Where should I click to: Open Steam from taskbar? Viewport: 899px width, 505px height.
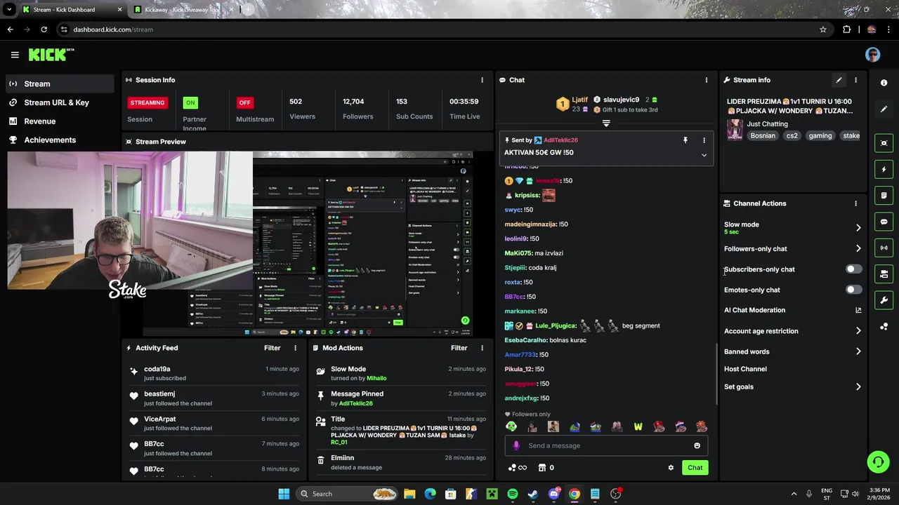[x=533, y=494]
